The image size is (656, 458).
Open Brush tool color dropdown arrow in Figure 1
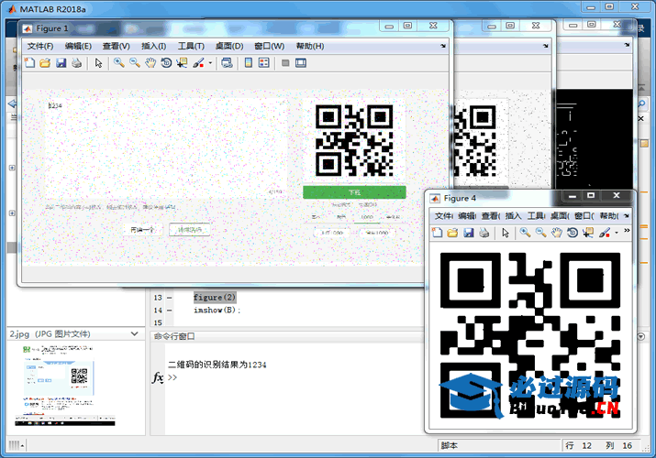[210, 63]
